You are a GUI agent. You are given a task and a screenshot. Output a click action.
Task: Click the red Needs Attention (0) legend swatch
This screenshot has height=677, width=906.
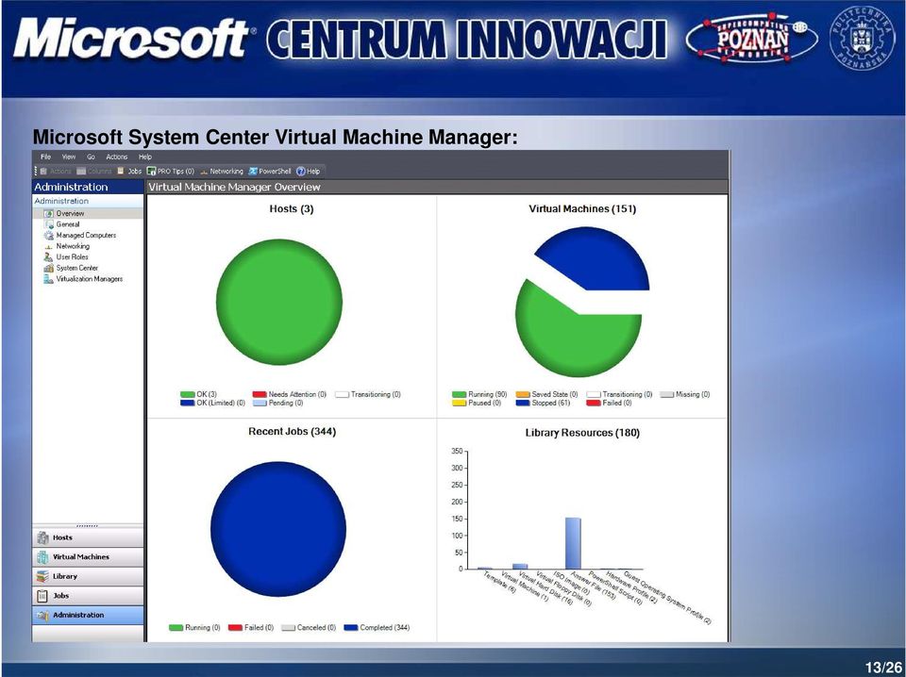[260, 395]
